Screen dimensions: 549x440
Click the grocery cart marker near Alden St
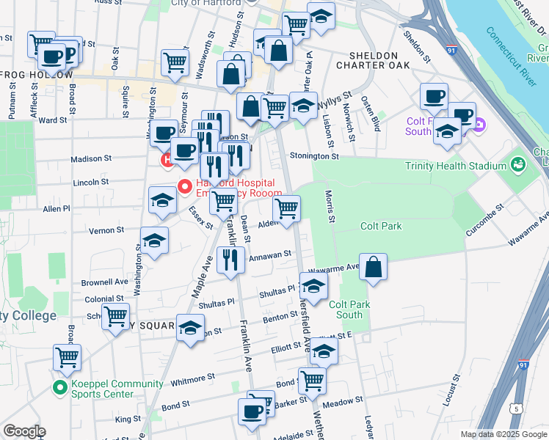(x=286, y=211)
